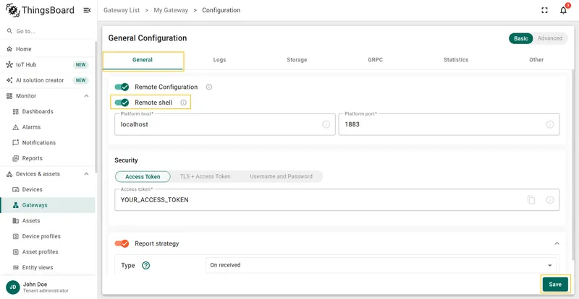Open the Home page icon
Viewport: 579px width, 299px height.
click(x=9, y=49)
